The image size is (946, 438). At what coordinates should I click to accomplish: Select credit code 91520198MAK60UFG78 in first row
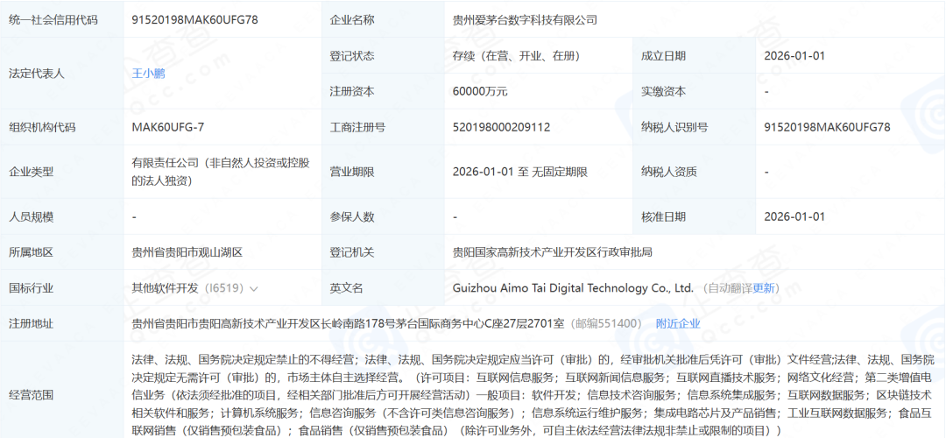[x=194, y=20]
